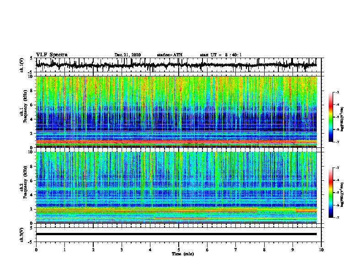
Task: Click the 'Time (min)' axis label
Action: coord(183,254)
